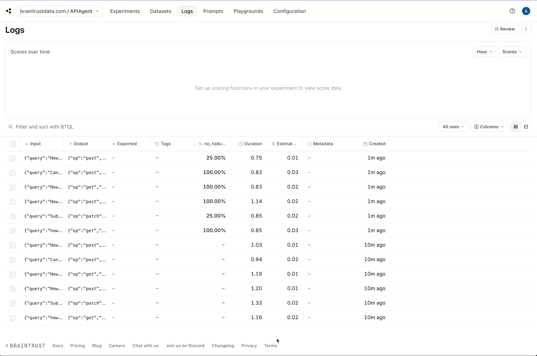537x356 pixels.
Task: Open the Scores dropdown
Action: (x=512, y=52)
